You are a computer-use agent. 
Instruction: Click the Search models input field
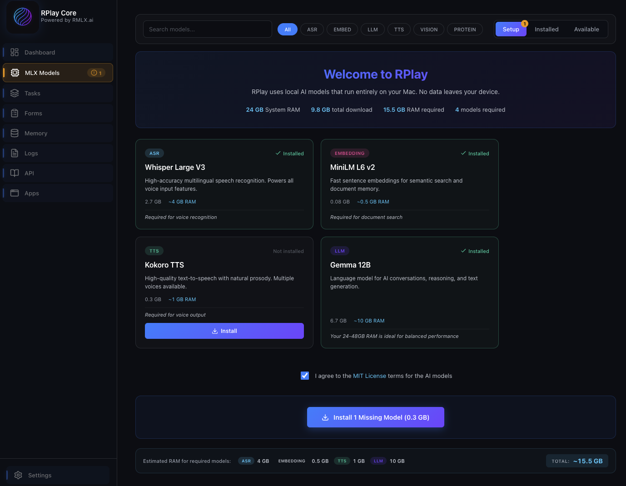208,30
